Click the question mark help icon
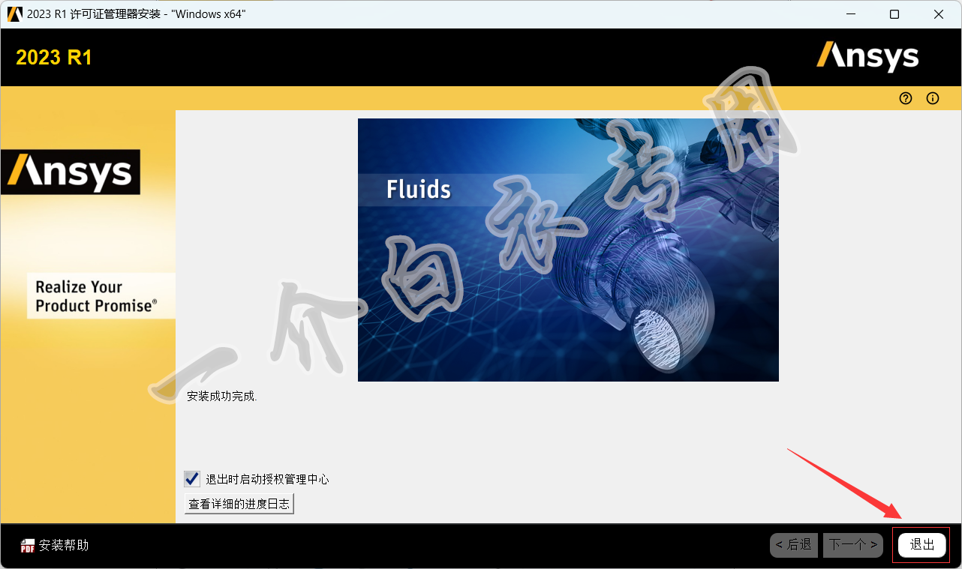The image size is (962, 569). point(906,98)
